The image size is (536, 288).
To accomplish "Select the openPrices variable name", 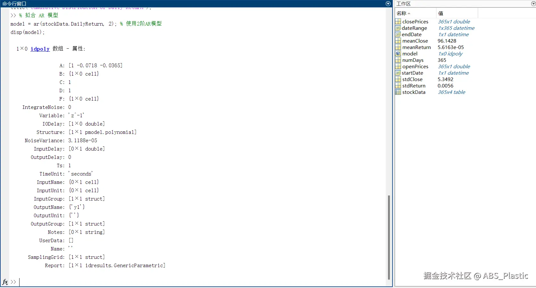I will (x=415, y=66).
